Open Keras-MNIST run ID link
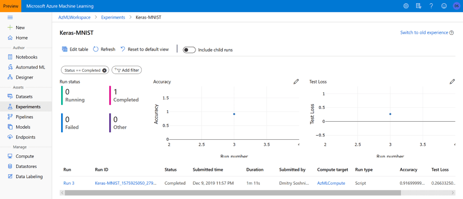This screenshot has width=463, height=199. (x=126, y=183)
